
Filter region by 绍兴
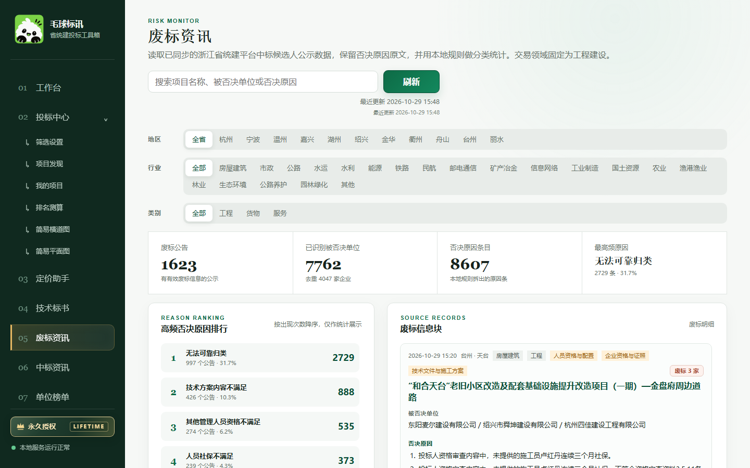[361, 139]
